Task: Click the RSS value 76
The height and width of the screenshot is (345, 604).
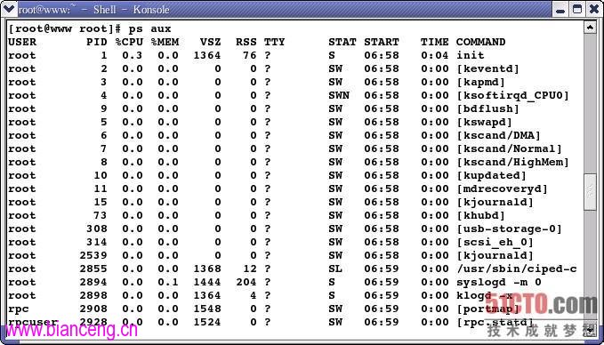Action: pos(250,55)
